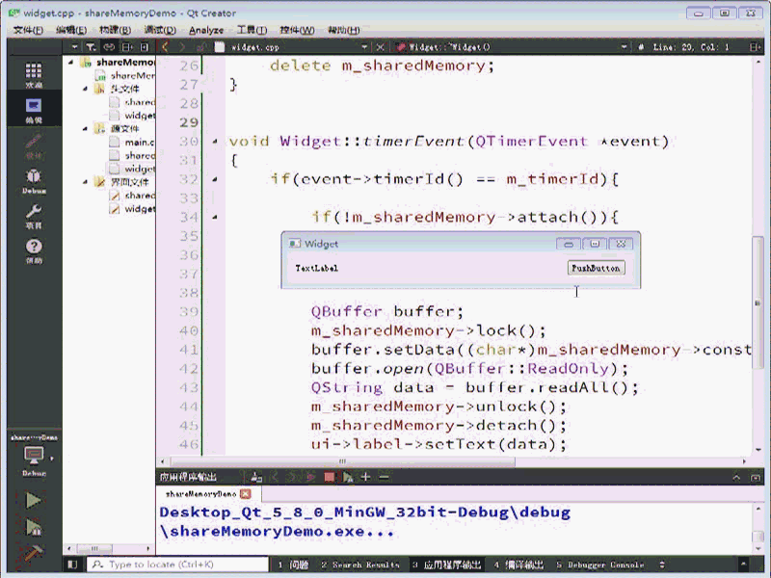The width and height of the screenshot is (771, 578).
Task: Click the project tree horizontal scrollbar
Action: 95,548
